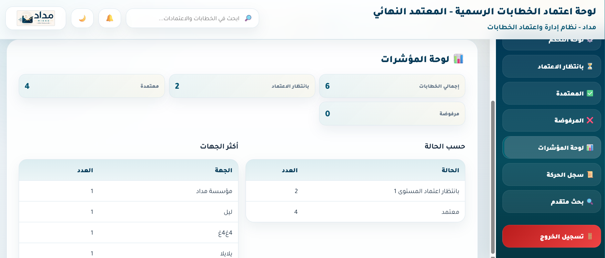Open the بانتظار الاعتماد stat card showing 2
Viewport: 605px width, 258px height.
click(x=242, y=86)
